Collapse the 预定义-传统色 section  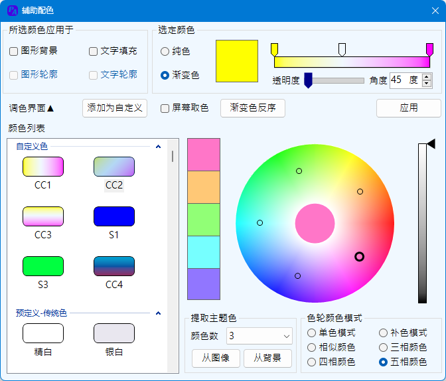coord(159,313)
